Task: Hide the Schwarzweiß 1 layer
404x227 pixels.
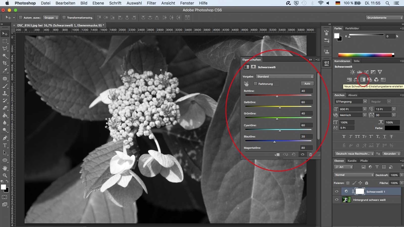Action: point(337,191)
